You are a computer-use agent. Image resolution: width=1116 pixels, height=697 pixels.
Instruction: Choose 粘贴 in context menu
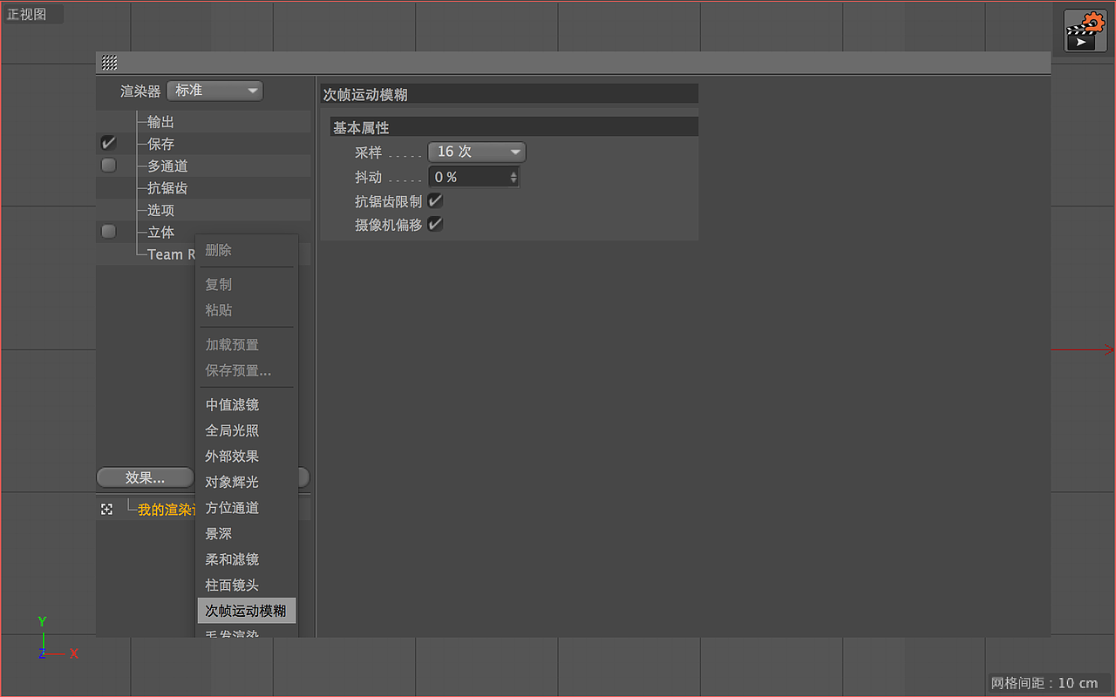(x=218, y=310)
